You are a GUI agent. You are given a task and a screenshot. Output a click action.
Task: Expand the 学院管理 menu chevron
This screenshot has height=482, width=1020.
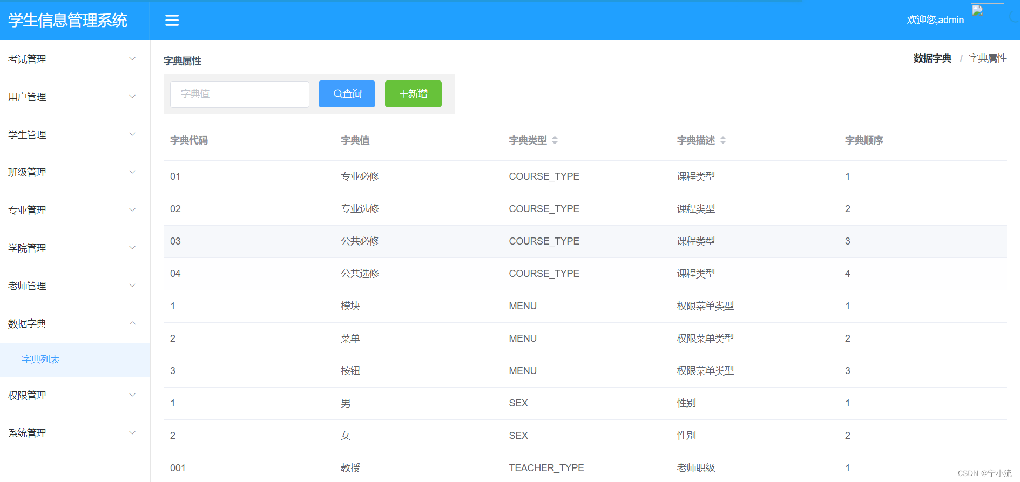(x=132, y=248)
